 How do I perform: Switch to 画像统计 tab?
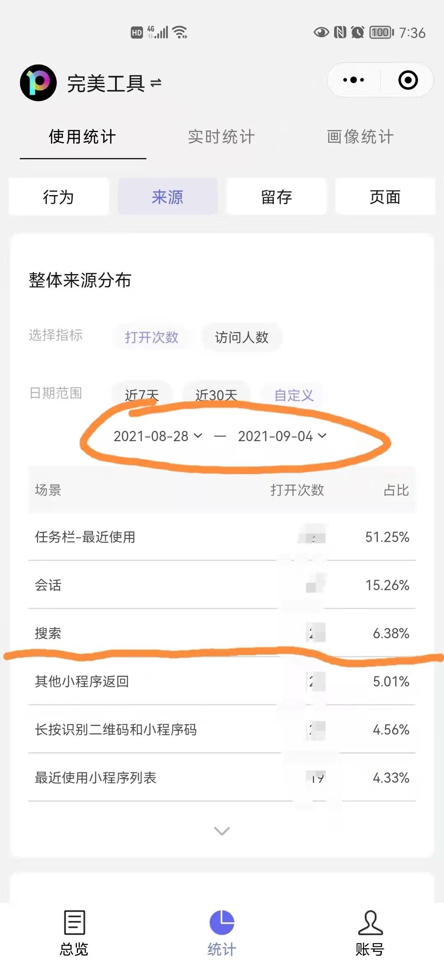click(x=361, y=137)
